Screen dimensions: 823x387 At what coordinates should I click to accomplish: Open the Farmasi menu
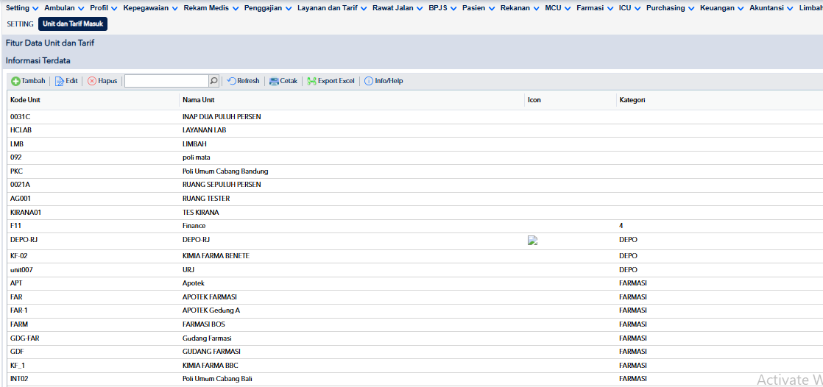tap(596, 8)
